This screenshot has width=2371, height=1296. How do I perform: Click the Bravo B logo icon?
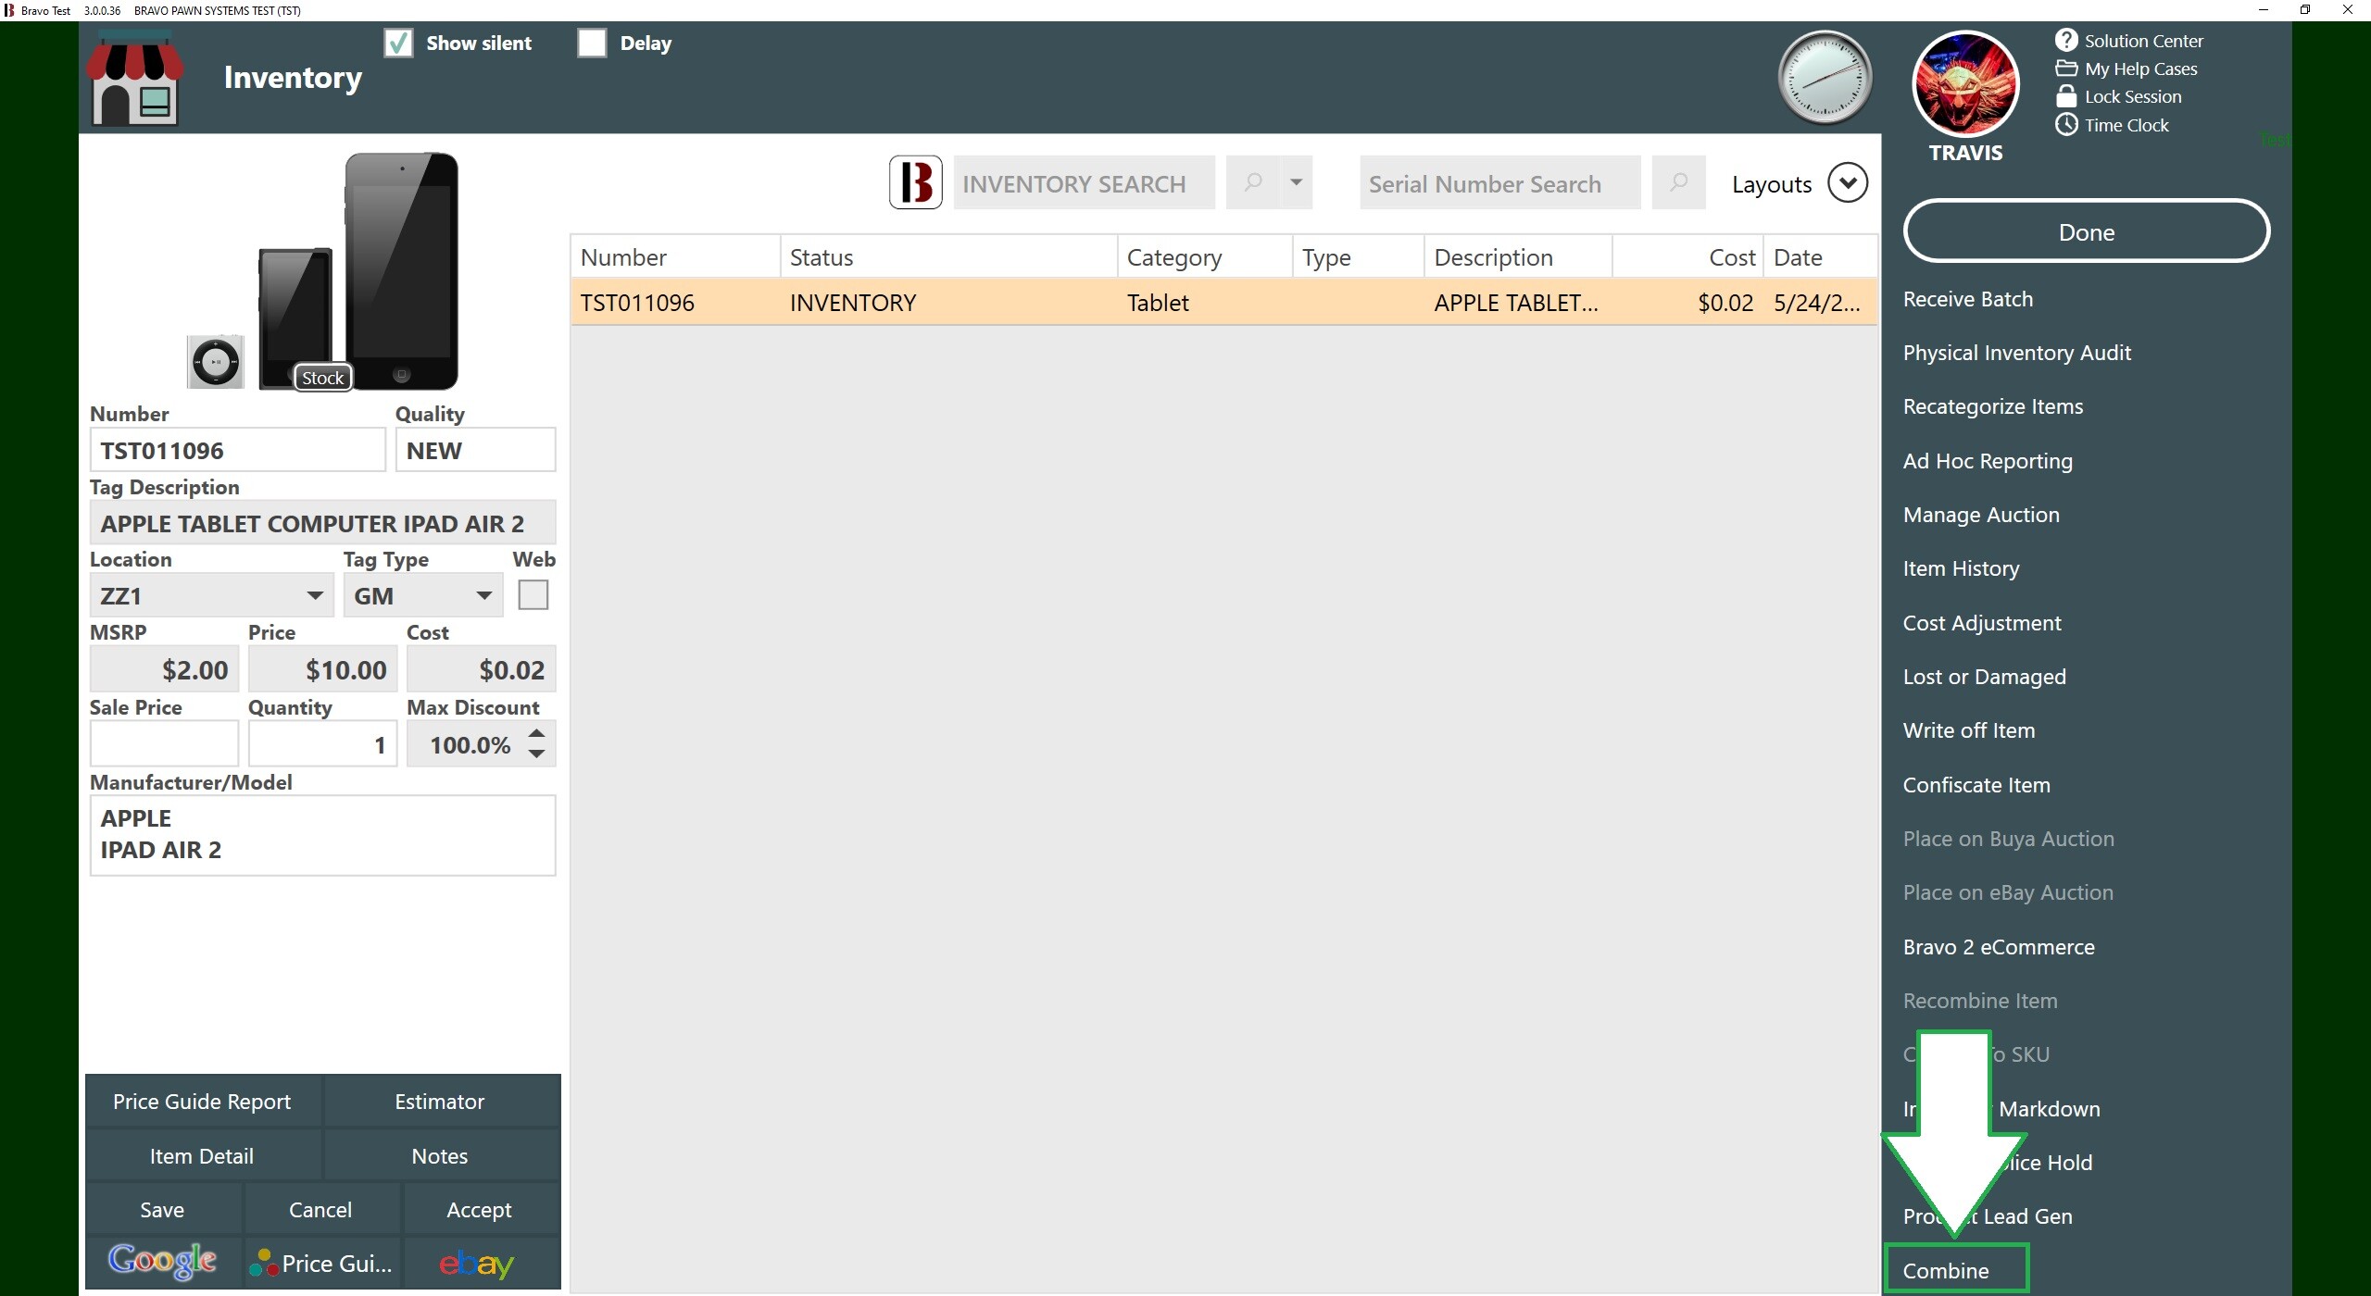tap(915, 182)
